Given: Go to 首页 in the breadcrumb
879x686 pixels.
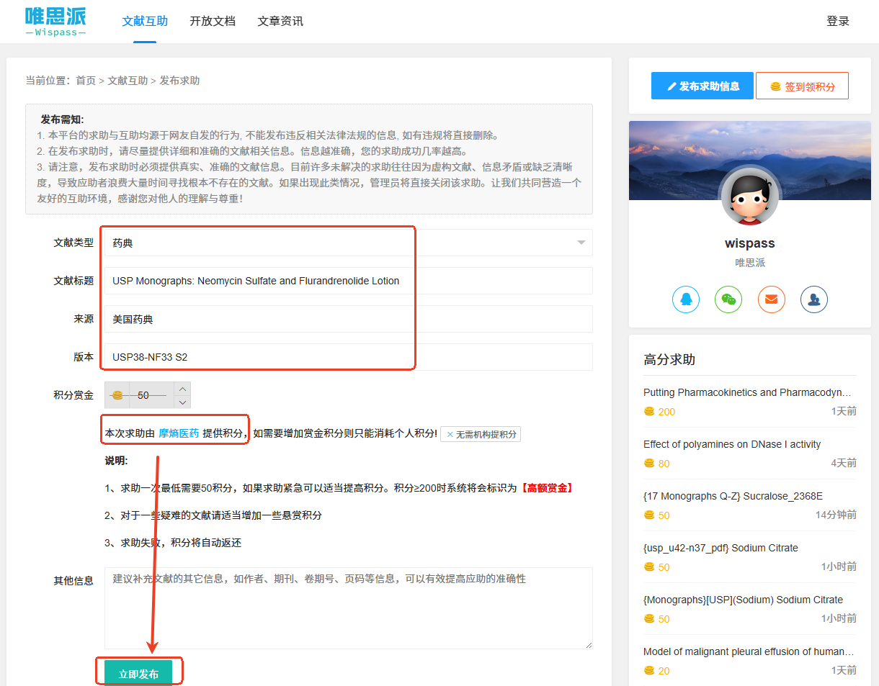Looking at the screenshot, I should [x=86, y=81].
